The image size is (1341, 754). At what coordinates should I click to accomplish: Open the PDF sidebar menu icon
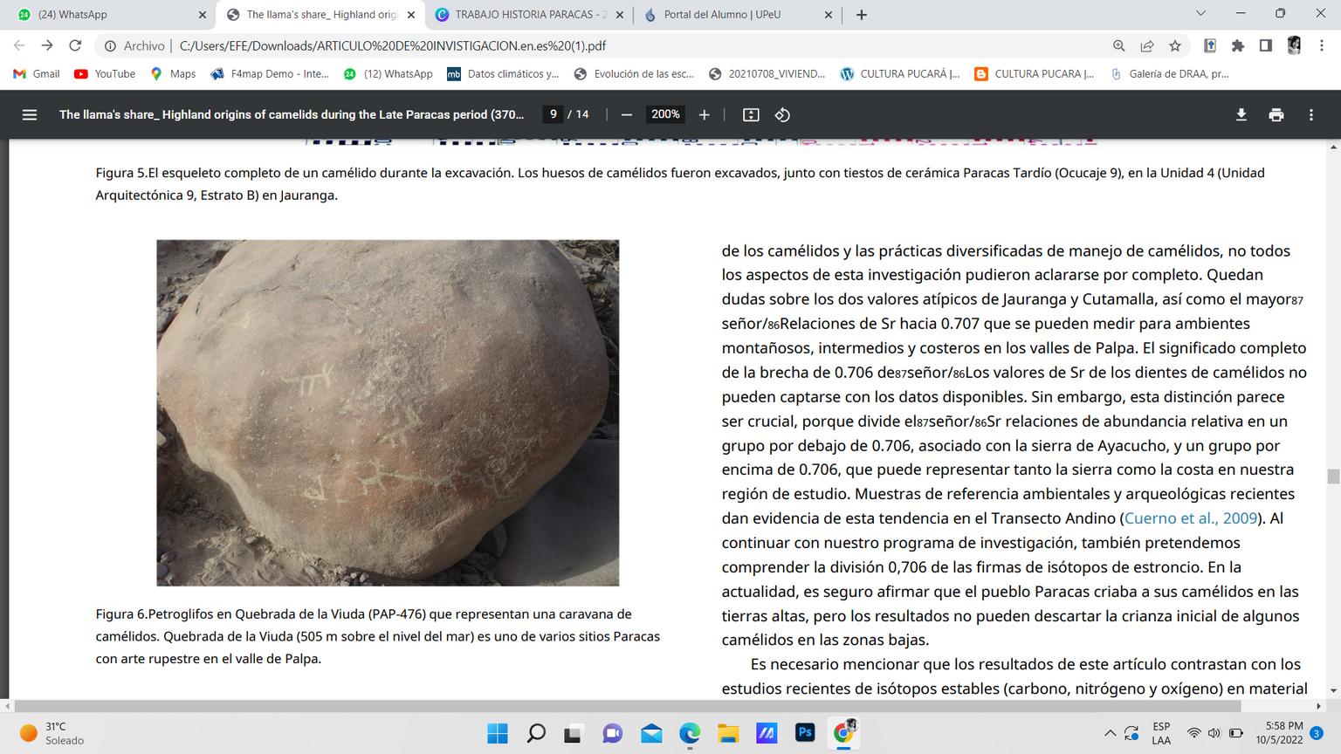tap(30, 114)
